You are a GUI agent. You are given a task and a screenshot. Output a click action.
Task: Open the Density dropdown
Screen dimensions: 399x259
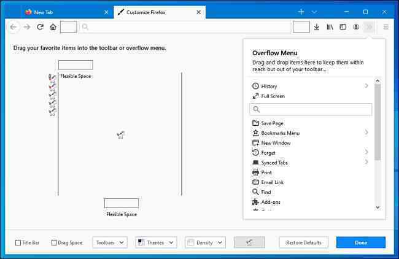pos(205,242)
